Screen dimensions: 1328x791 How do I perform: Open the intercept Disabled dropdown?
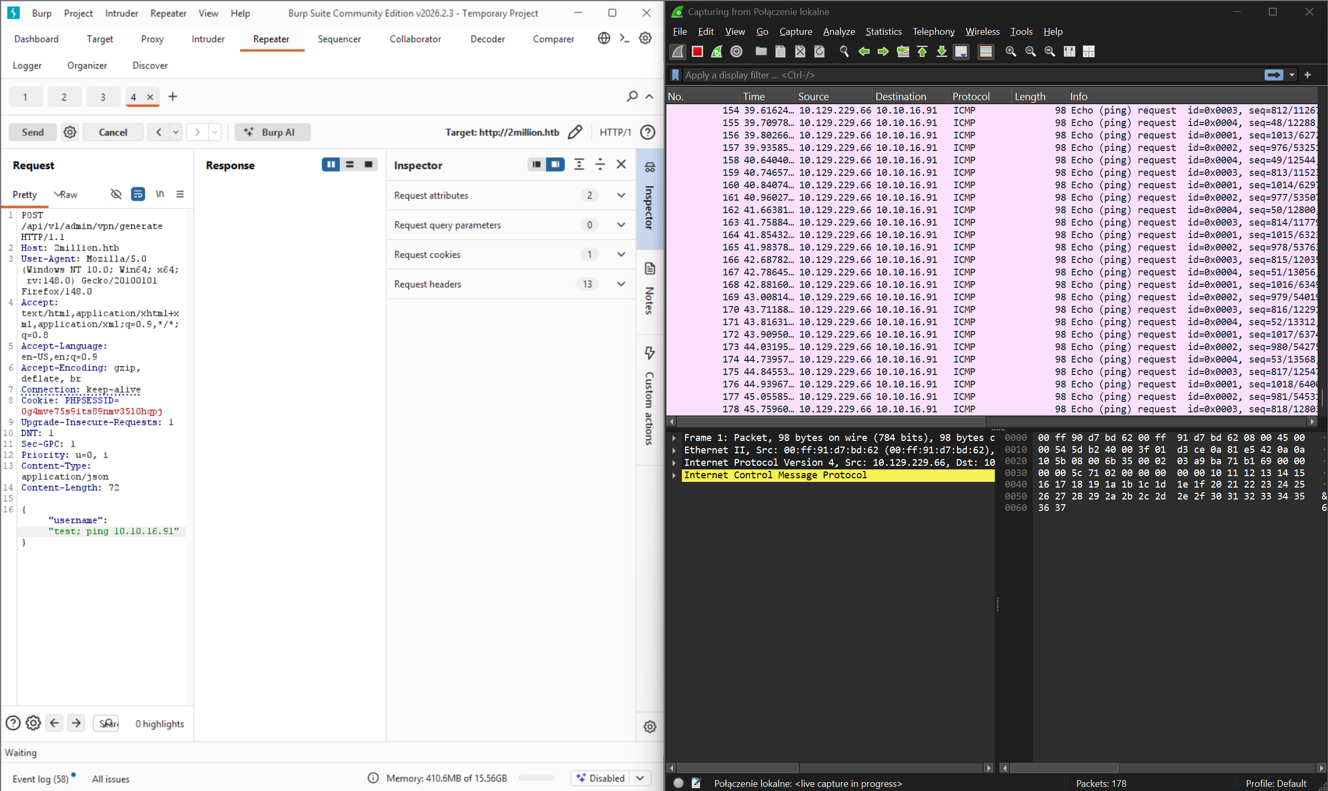tap(640, 778)
